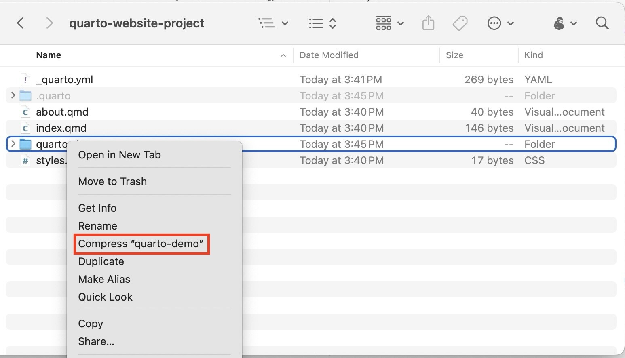This screenshot has height=358, width=625.
Task: Open the Share toolbar icon
Action: click(x=428, y=23)
